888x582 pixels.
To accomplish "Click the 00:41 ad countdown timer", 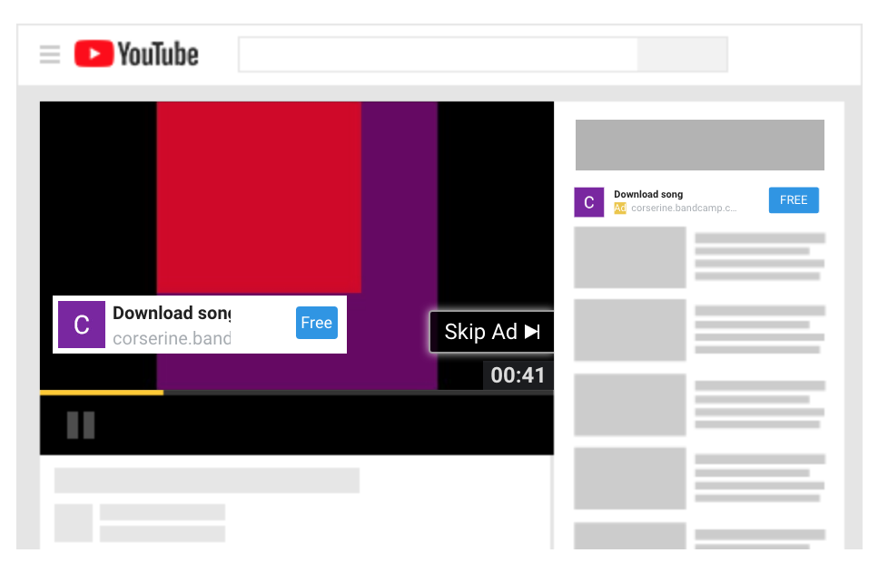I will 518,374.
